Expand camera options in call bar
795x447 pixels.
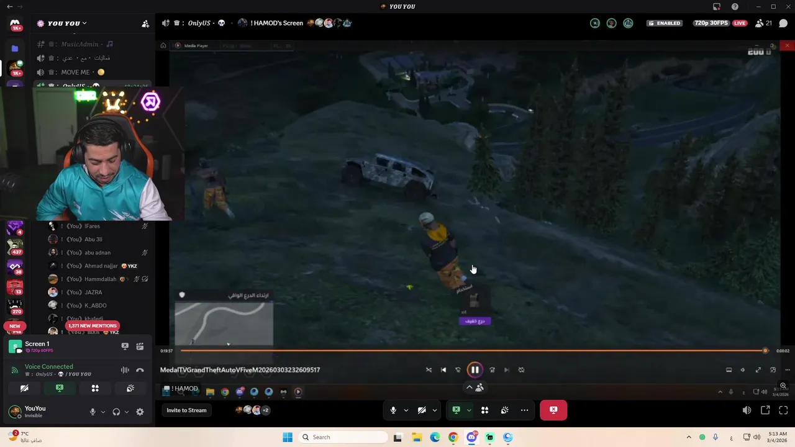435,410
